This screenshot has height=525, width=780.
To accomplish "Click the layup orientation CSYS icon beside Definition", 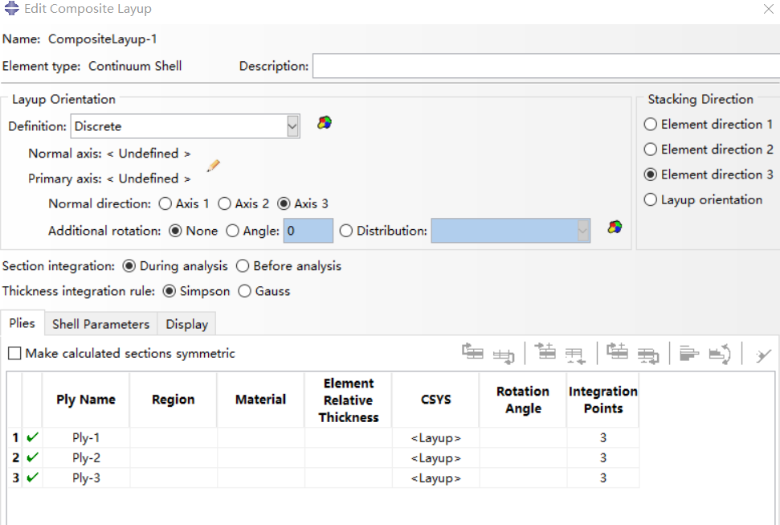I will (x=325, y=123).
